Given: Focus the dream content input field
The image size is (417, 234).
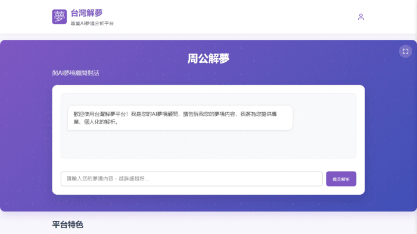Looking at the screenshot, I should pyautogui.click(x=191, y=179).
